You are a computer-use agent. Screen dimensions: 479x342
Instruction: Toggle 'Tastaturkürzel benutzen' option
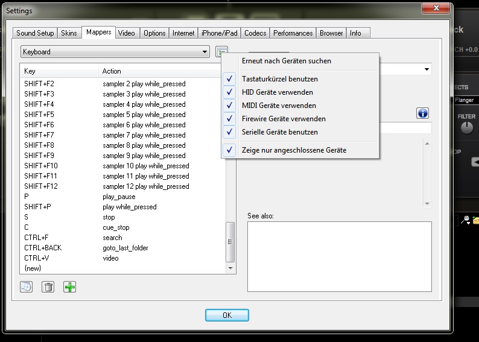(x=279, y=79)
